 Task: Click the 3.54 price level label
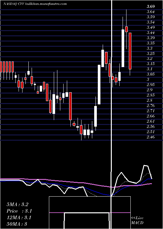(x=151, y=22)
